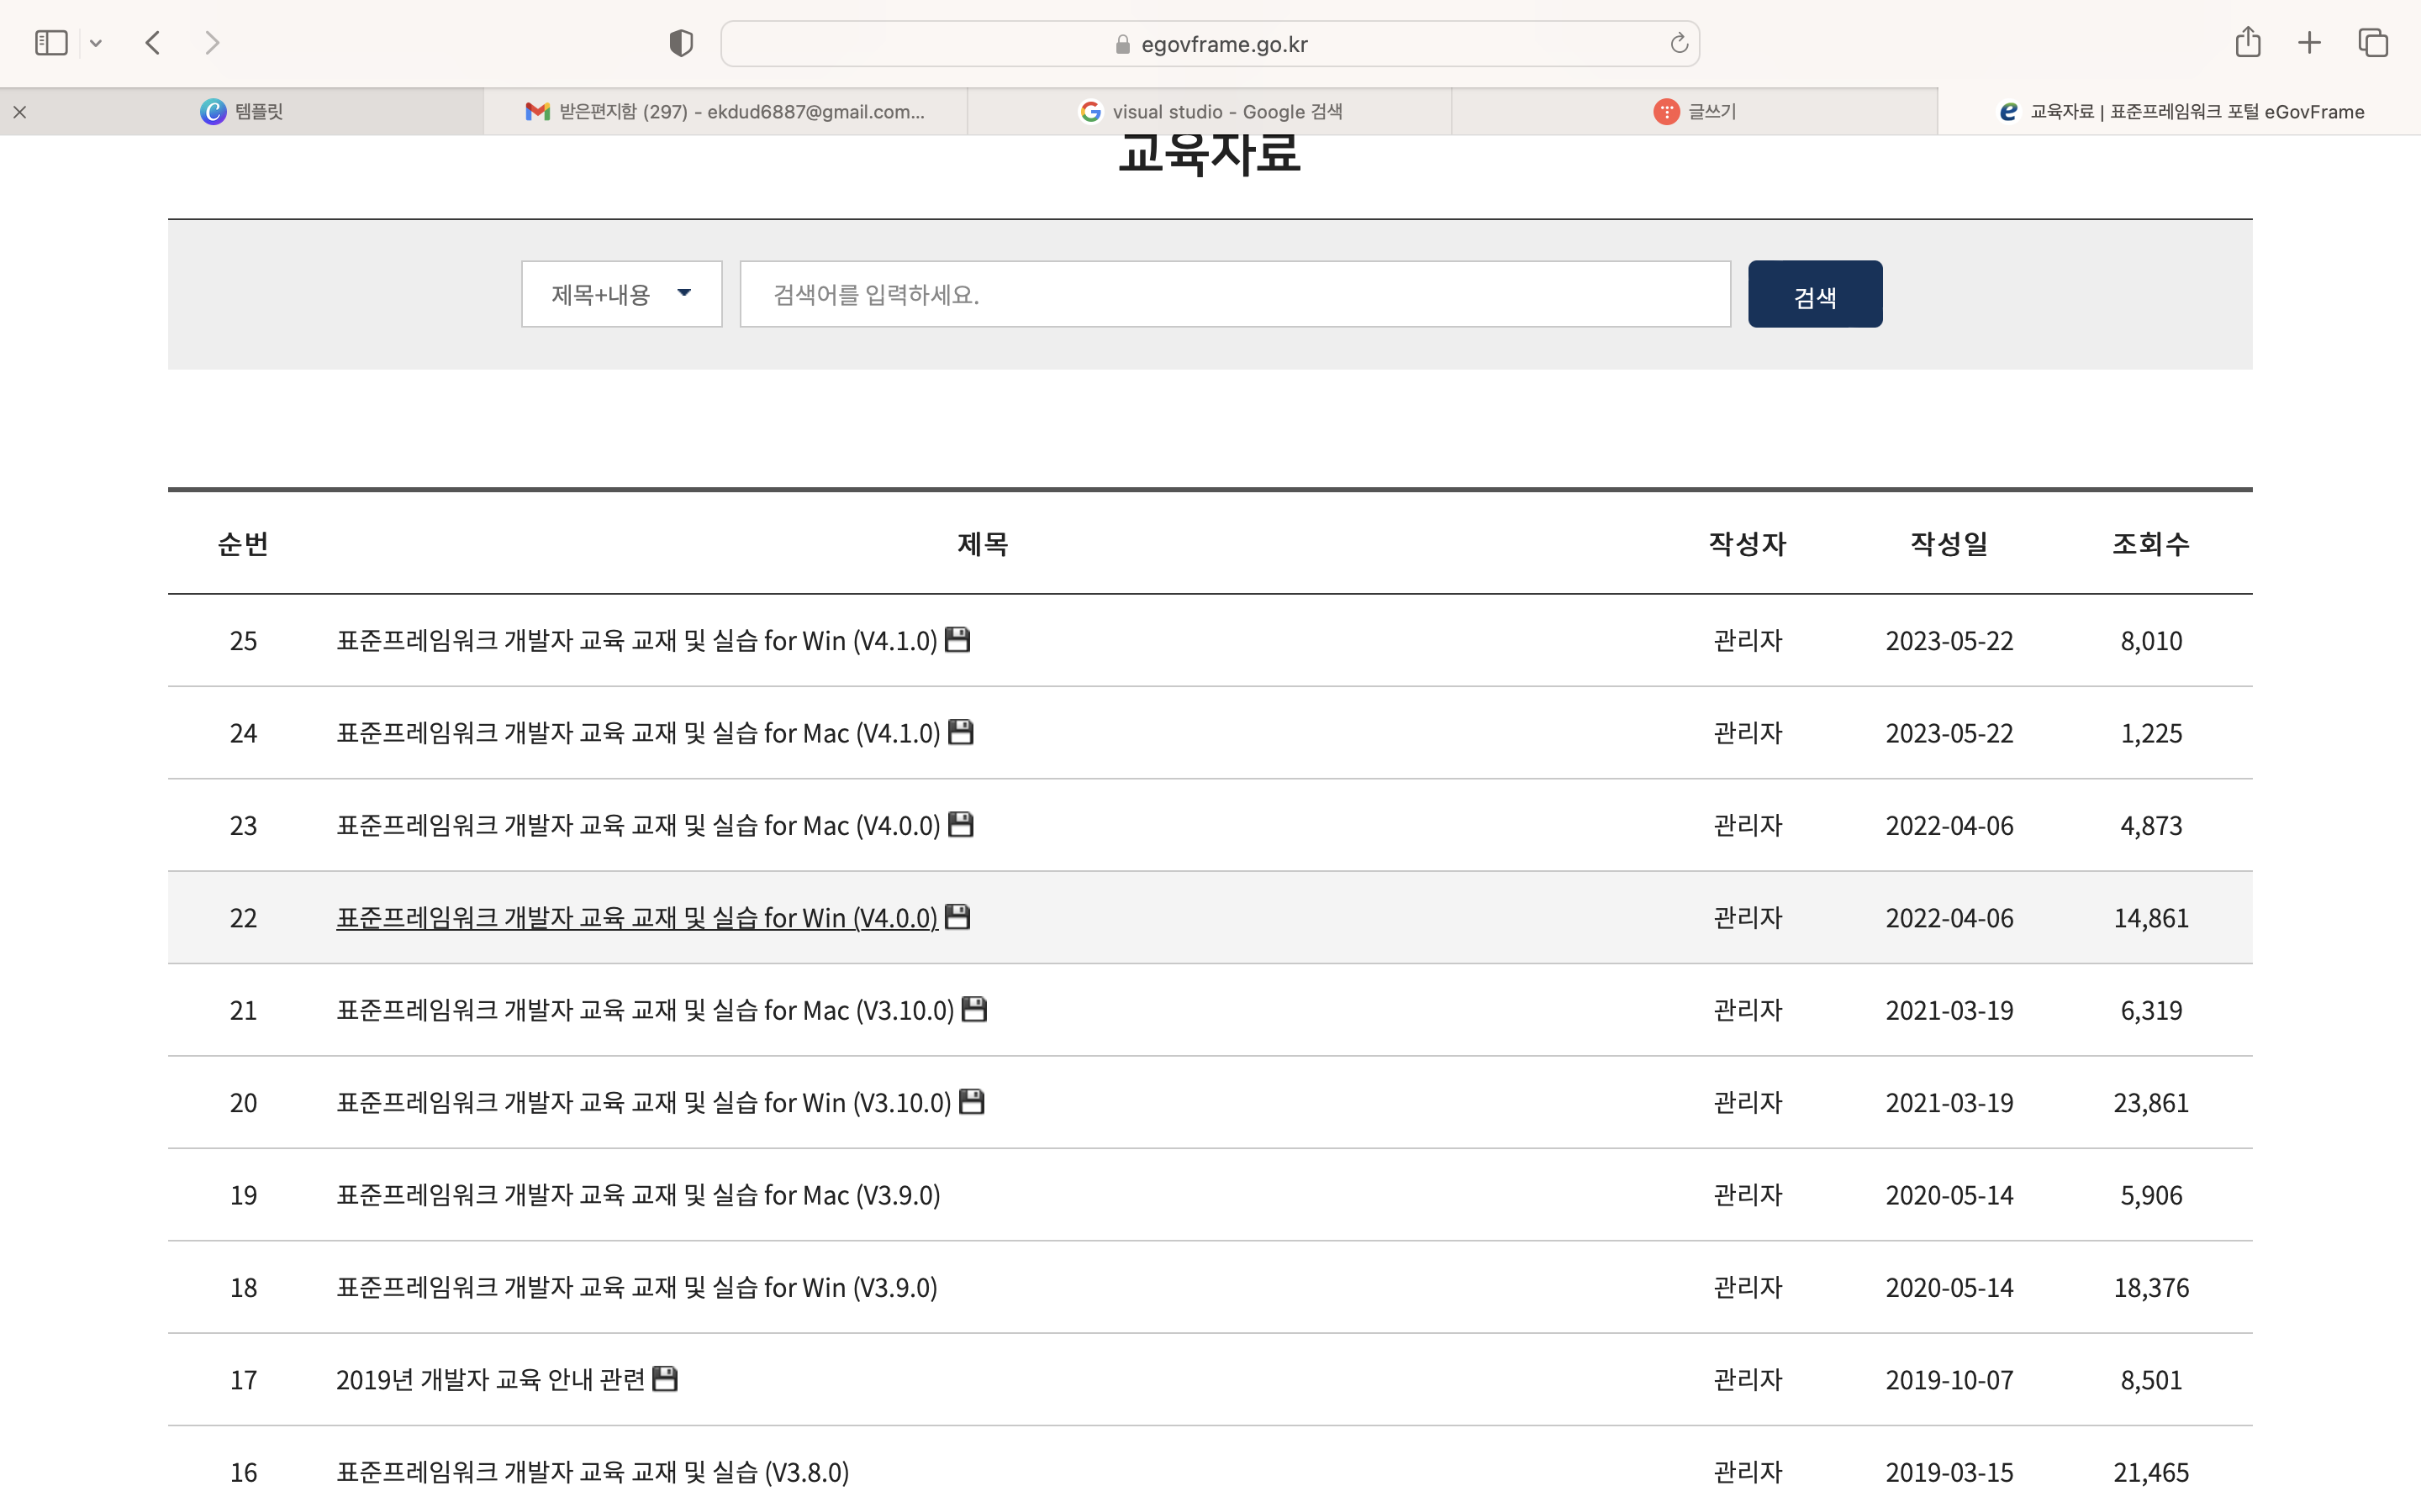Close the 템플릿 tab with X
The image size is (2421, 1512).
(x=20, y=112)
